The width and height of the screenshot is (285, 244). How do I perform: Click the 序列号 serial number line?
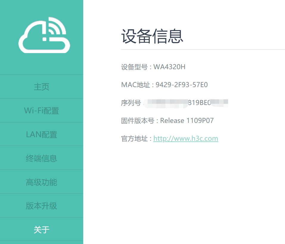point(174,103)
